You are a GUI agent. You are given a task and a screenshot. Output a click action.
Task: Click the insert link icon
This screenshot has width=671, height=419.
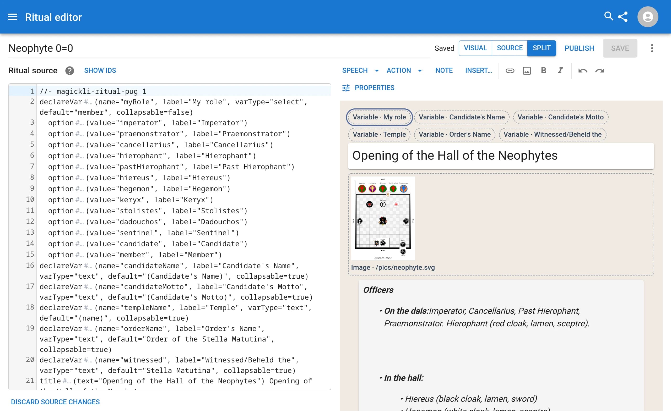[510, 71]
